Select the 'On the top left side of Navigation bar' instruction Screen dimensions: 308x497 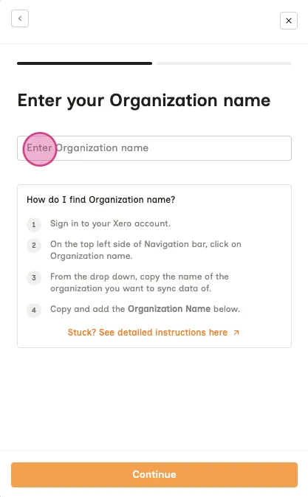tap(146, 250)
